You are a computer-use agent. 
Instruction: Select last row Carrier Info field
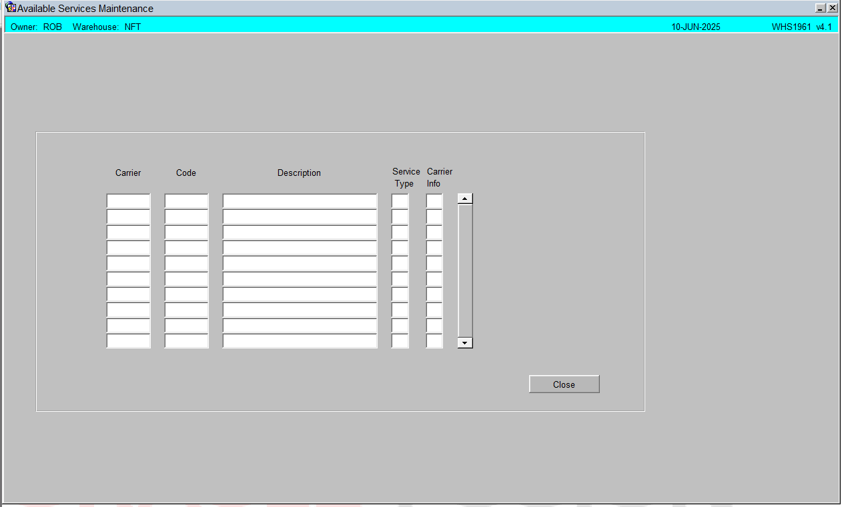point(434,341)
